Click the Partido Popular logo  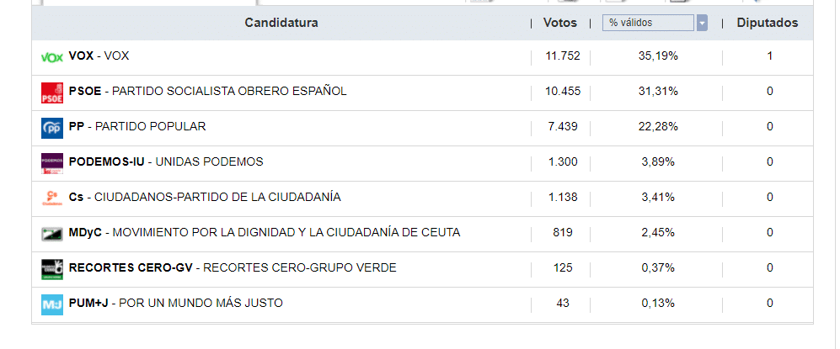(52, 127)
